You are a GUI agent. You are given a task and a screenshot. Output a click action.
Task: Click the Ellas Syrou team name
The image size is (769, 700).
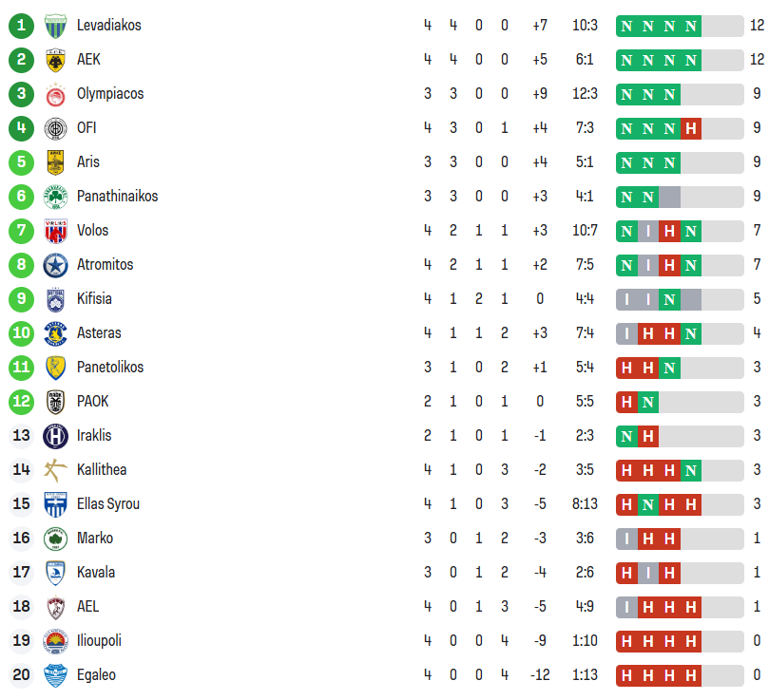click(108, 504)
